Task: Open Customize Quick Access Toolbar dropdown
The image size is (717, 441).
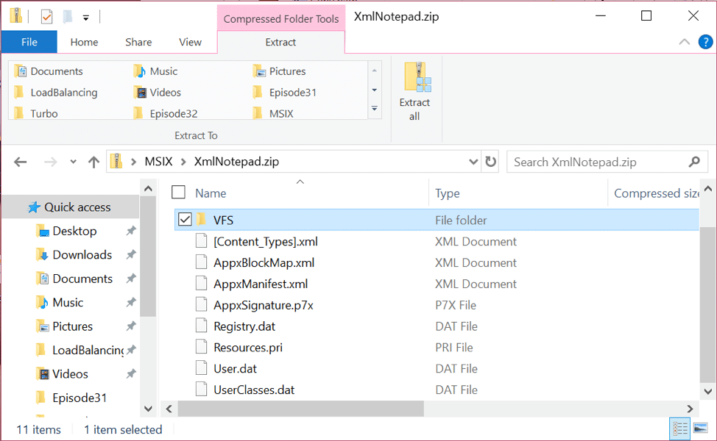Action: 85,18
